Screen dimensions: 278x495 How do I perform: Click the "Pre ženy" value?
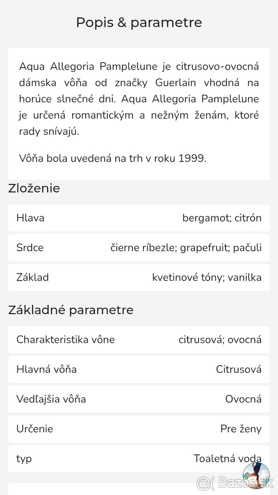[241, 429]
